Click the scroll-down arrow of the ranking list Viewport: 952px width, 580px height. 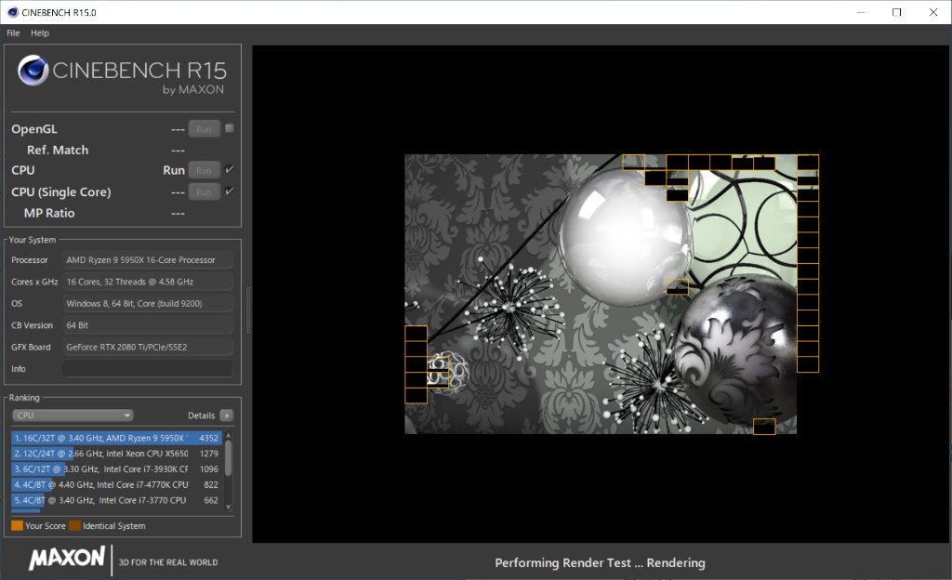coord(229,507)
